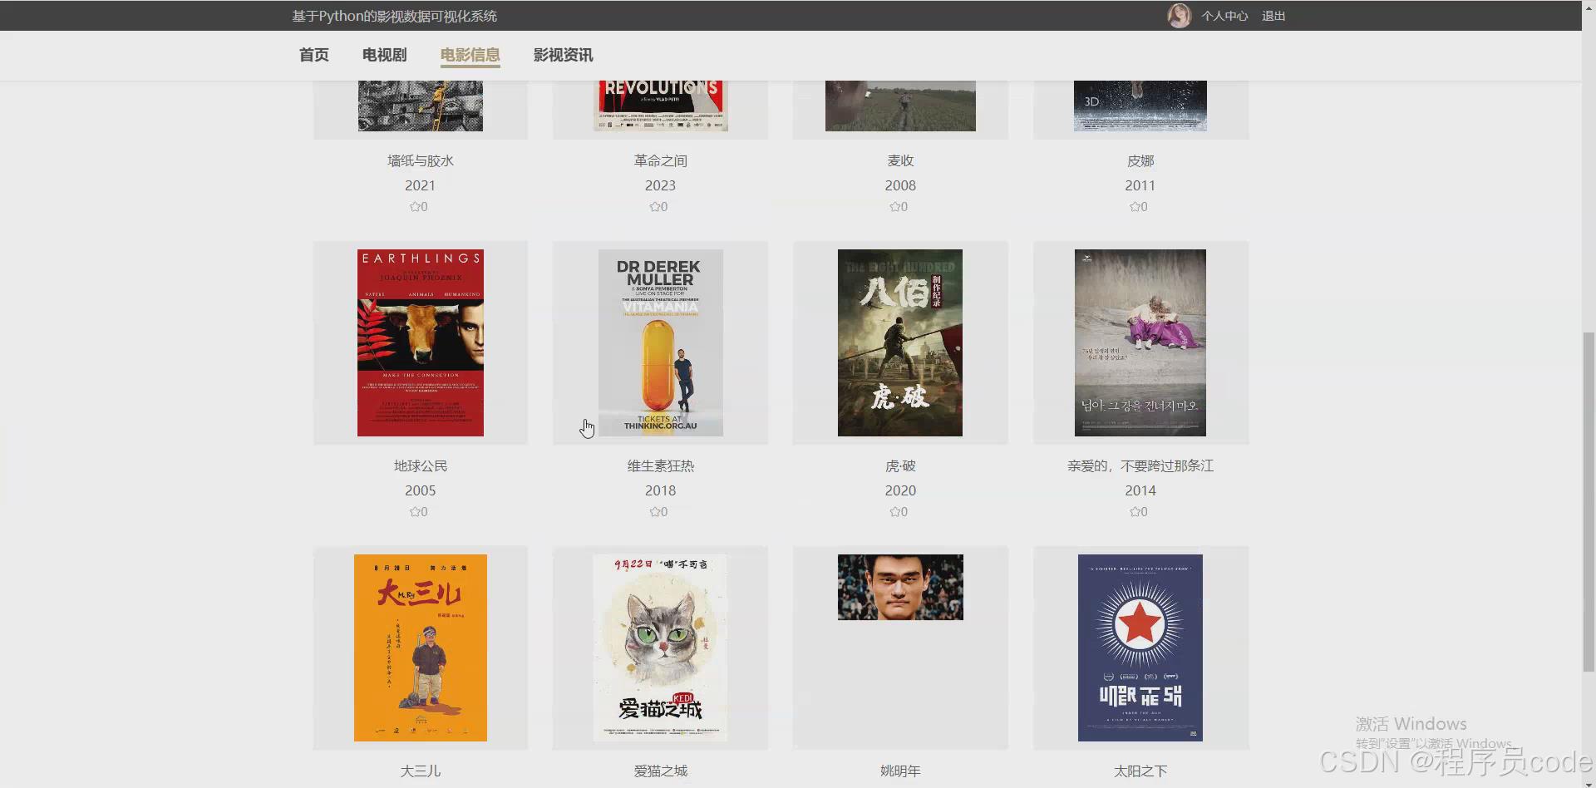Open the 影视资讯 tab
Image resolution: width=1596 pixels, height=788 pixels.
pos(563,55)
